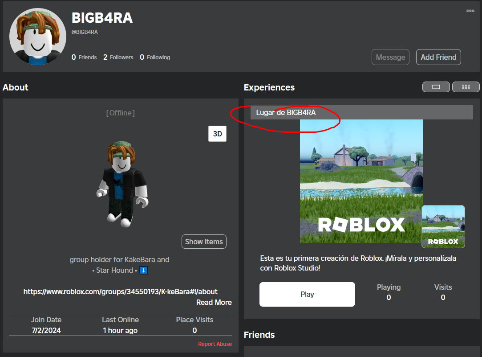Switch Experiences to grid view
Image resolution: width=482 pixels, height=357 pixels.
coord(466,87)
